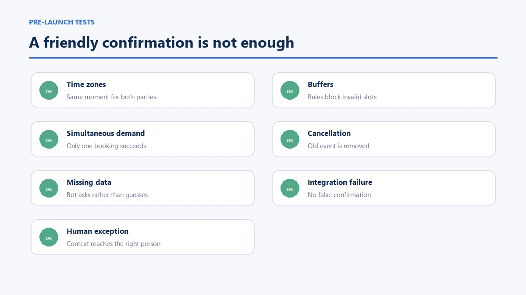Click the OK badge beside Buffers
This screenshot has height=295, width=526.
(290, 90)
